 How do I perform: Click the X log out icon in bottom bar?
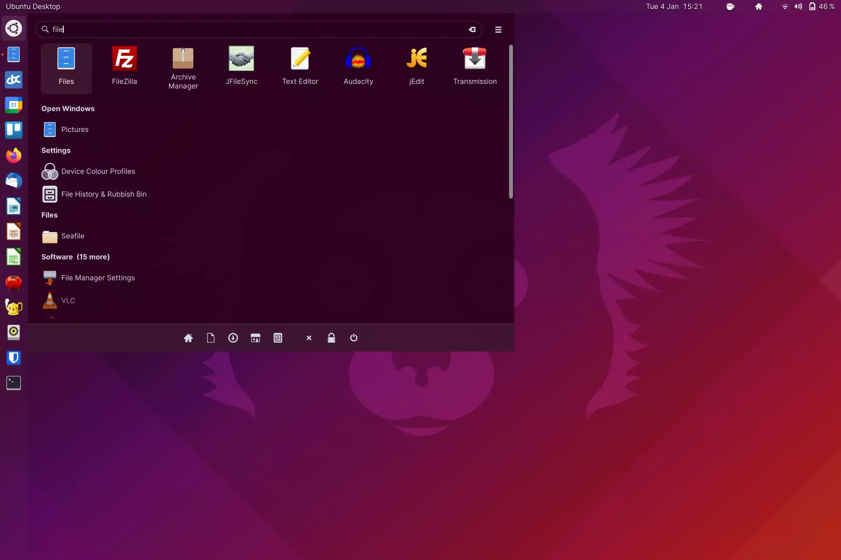[x=309, y=338]
